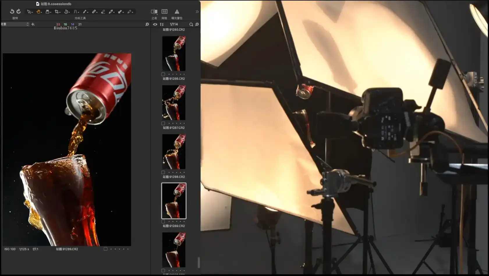Select the pointer cursor tool
The image size is (489, 276).
click(29, 12)
